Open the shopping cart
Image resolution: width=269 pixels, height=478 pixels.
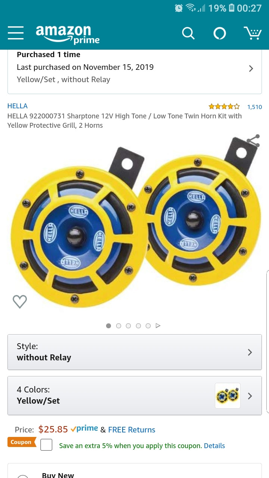[x=253, y=33]
